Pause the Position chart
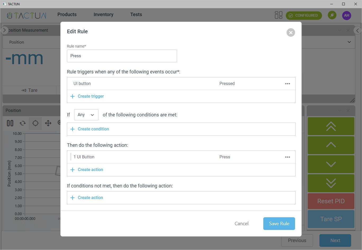Screen dimensions: 362x250 10,123
